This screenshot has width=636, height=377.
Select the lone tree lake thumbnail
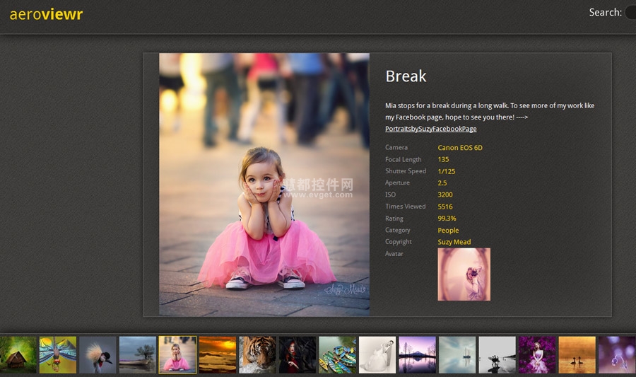pos(138,354)
